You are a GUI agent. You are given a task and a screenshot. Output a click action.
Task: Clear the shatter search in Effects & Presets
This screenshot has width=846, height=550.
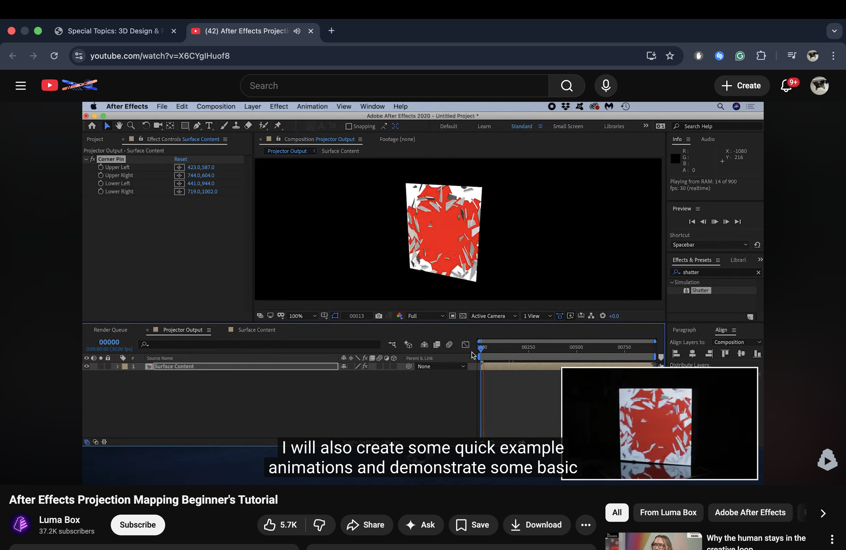tap(759, 272)
